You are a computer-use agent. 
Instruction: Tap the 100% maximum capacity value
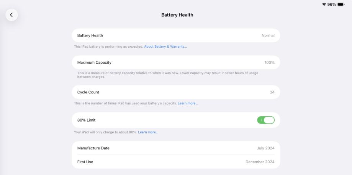(270, 63)
